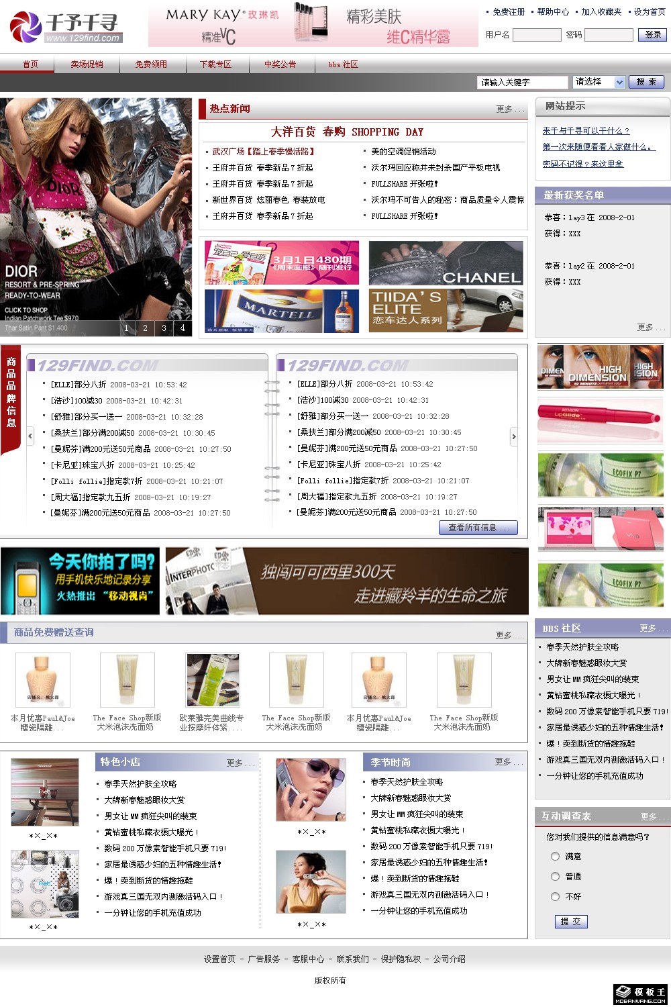This screenshot has height=1007, width=671.
Task: Select the 满意 radio option
Action: click(555, 857)
